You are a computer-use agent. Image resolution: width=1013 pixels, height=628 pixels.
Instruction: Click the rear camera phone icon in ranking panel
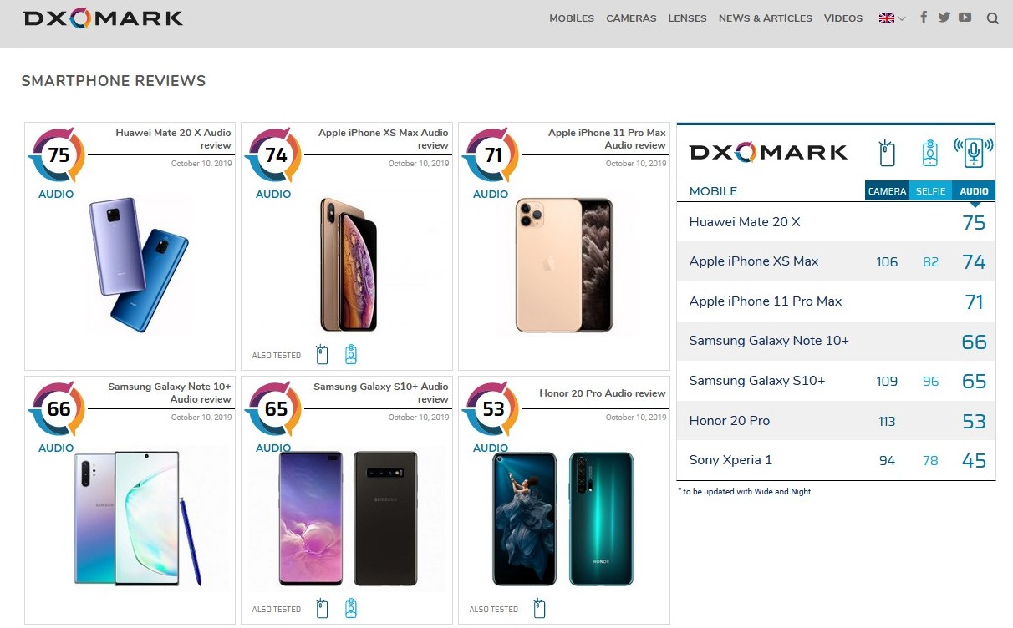click(x=888, y=154)
